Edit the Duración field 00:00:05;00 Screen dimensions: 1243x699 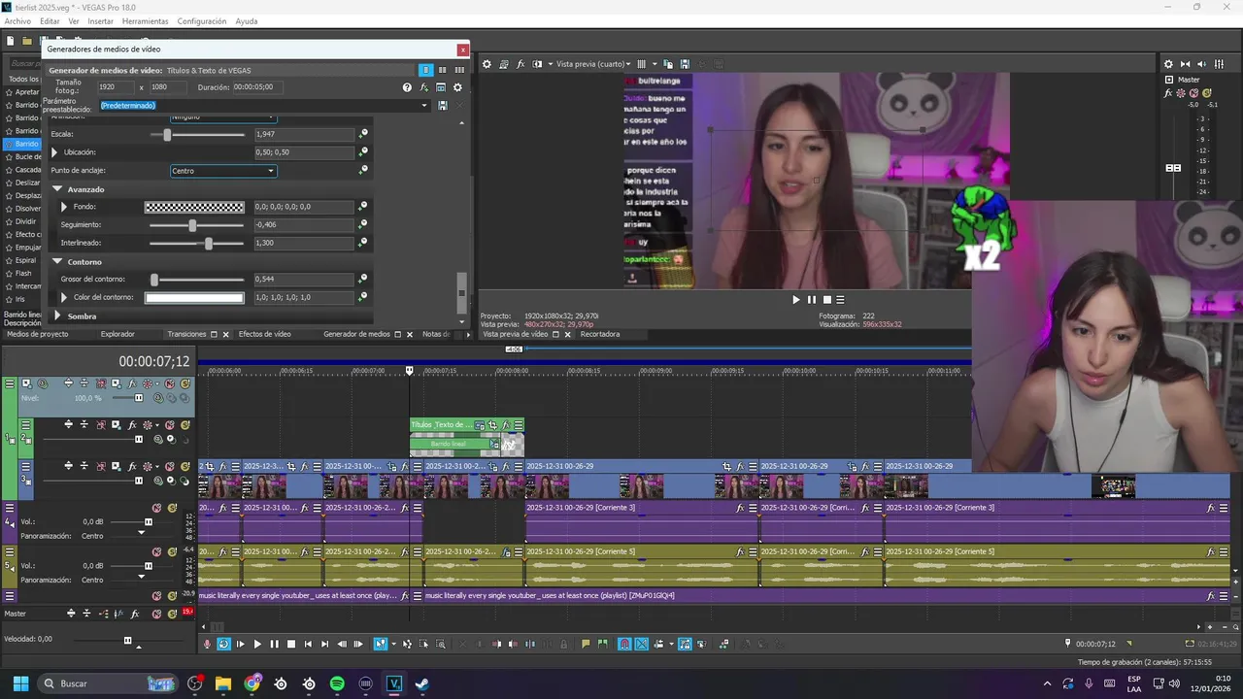tap(257, 87)
